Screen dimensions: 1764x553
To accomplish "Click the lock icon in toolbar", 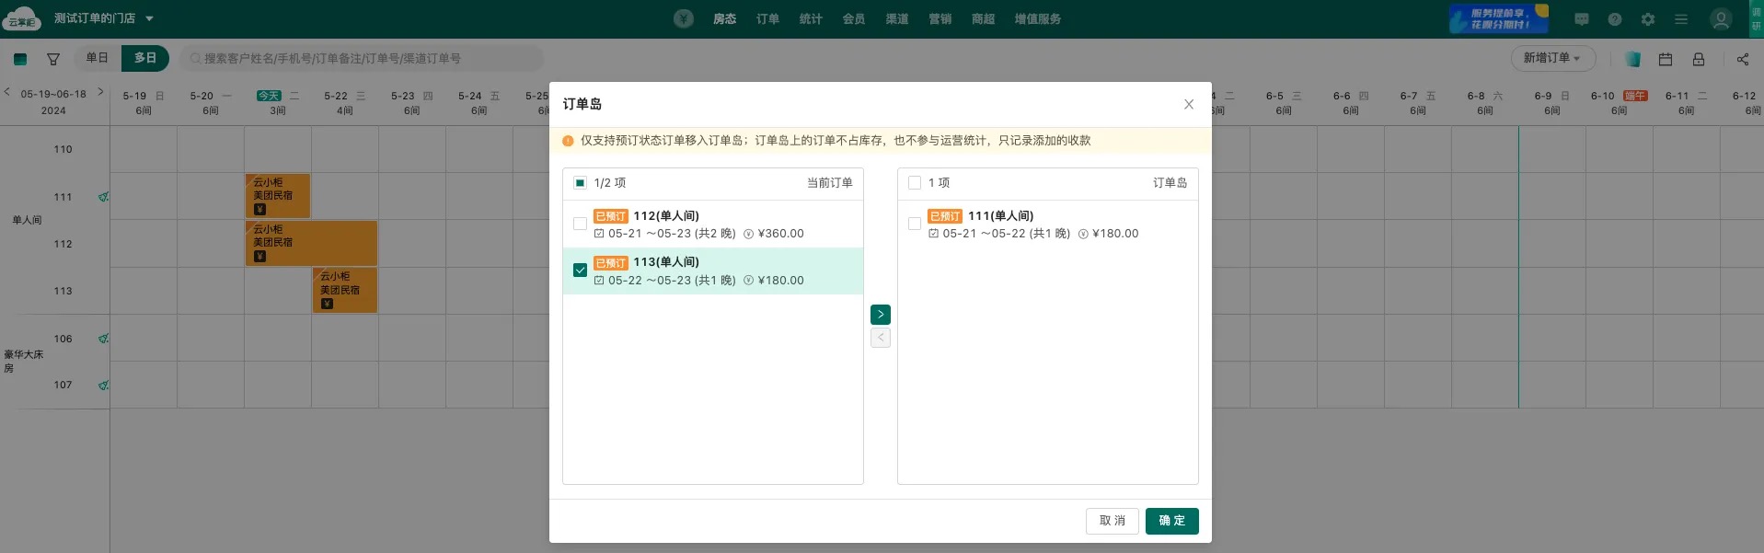I will [x=1699, y=59].
